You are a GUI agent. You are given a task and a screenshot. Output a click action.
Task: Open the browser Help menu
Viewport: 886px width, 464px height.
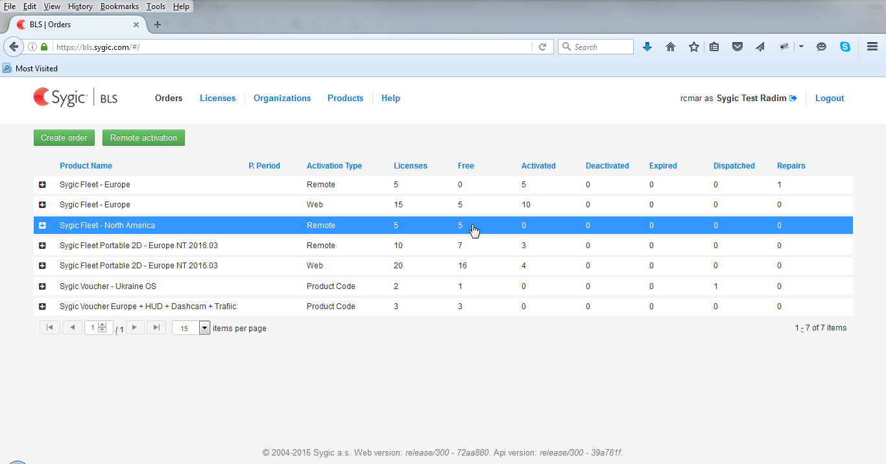(181, 6)
